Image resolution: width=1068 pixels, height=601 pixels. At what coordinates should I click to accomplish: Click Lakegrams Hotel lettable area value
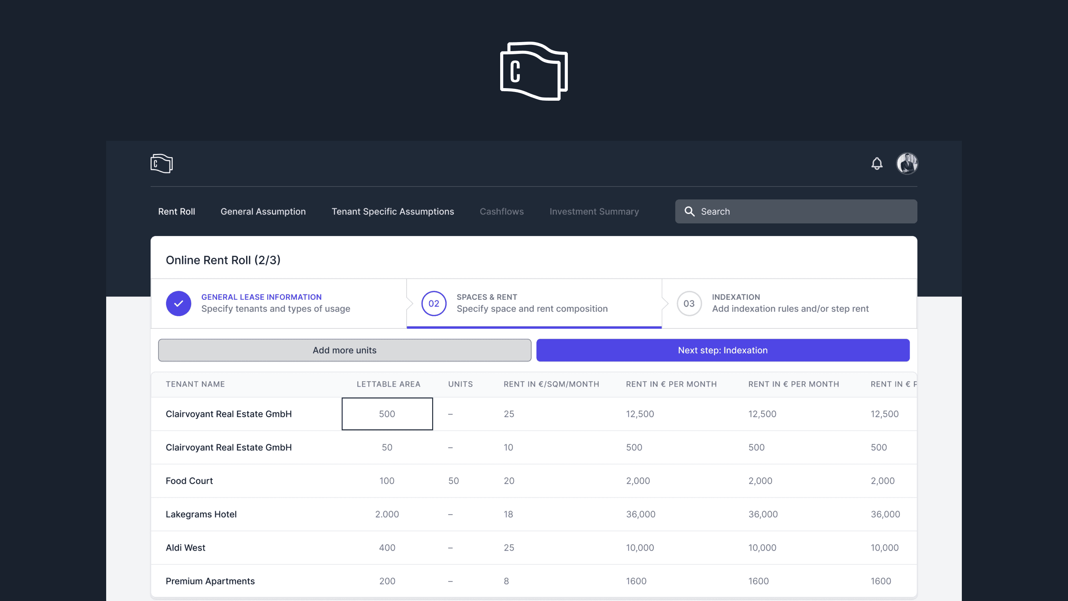[x=387, y=514]
